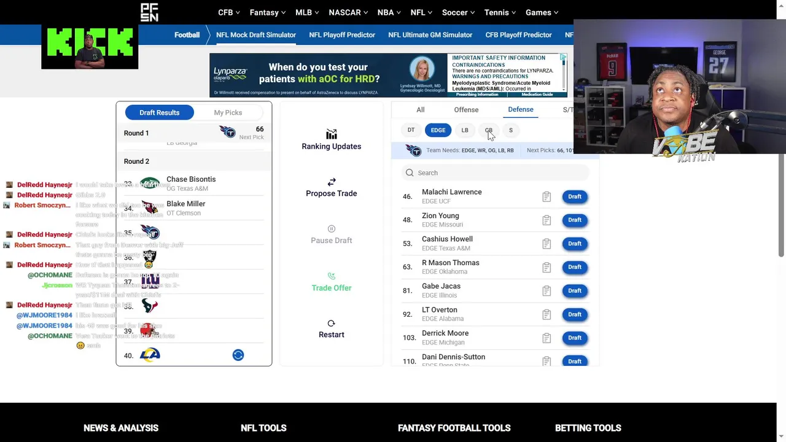Open the Defense players tab
The image size is (786, 442).
521,109
